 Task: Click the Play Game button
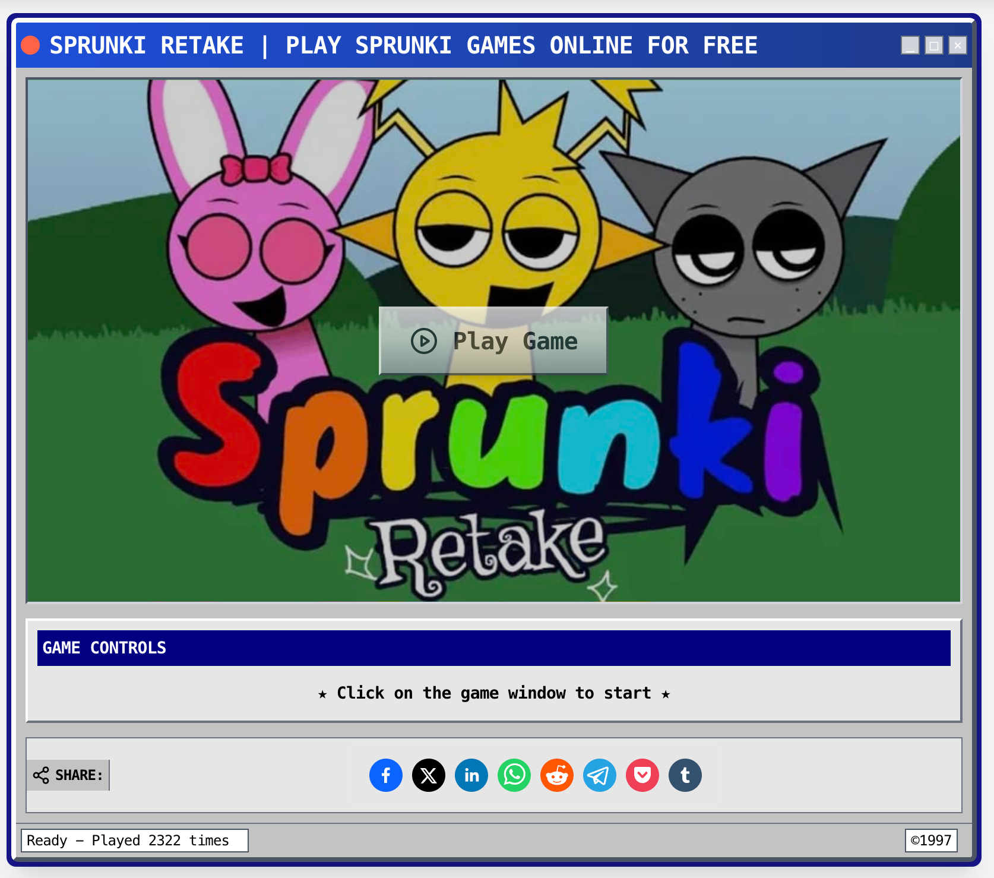tap(493, 341)
